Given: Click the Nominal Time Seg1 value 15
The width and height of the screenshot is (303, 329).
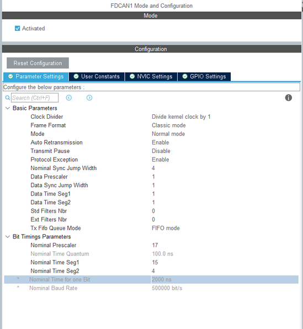Looking at the screenshot, I should 155,262.
